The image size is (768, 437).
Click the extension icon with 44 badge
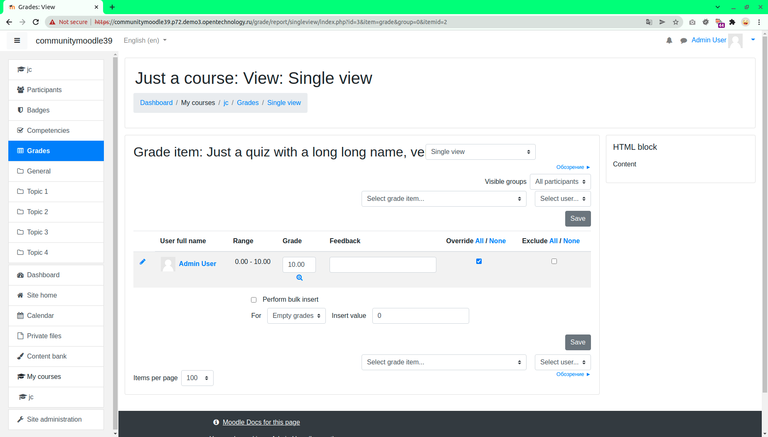pos(719,23)
